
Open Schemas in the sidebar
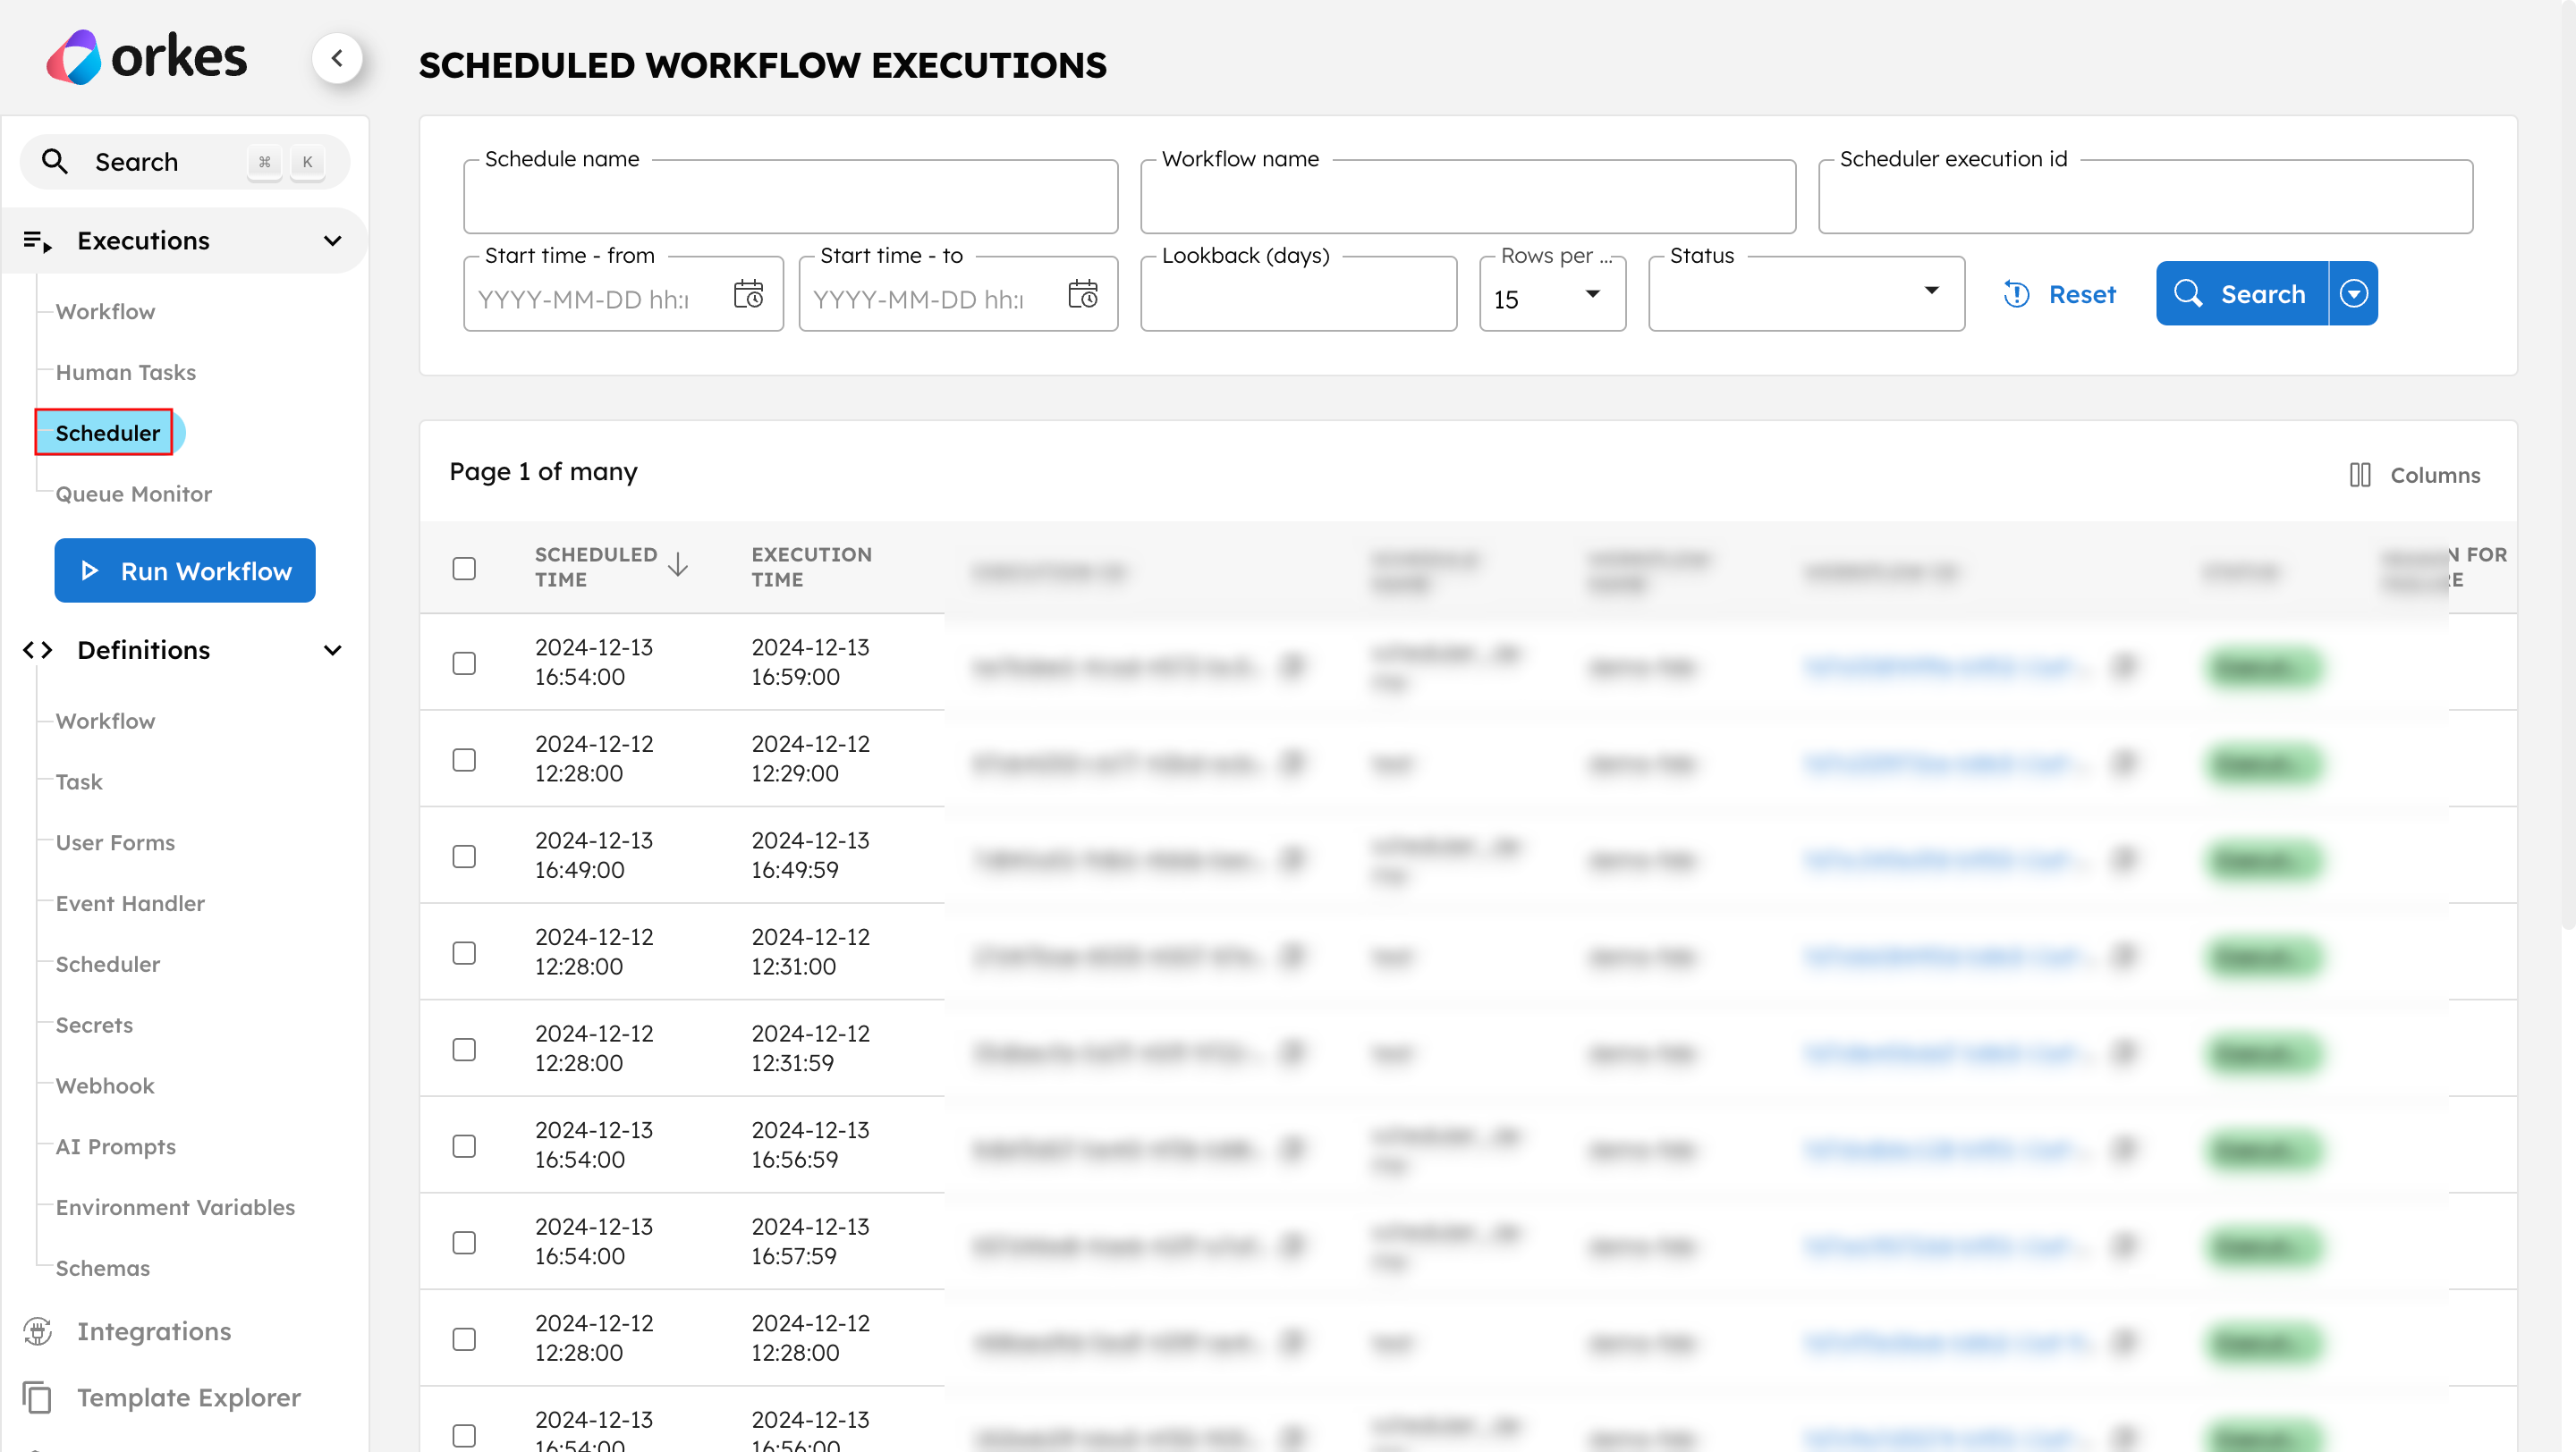tap(103, 1268)
